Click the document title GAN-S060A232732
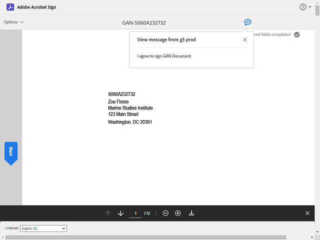Viewport: 320px width, 240px height. (x=144, y=23)
